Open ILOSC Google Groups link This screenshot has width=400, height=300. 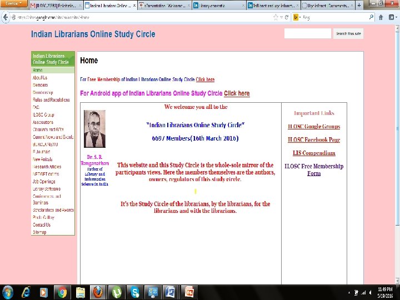pos(314,127)
